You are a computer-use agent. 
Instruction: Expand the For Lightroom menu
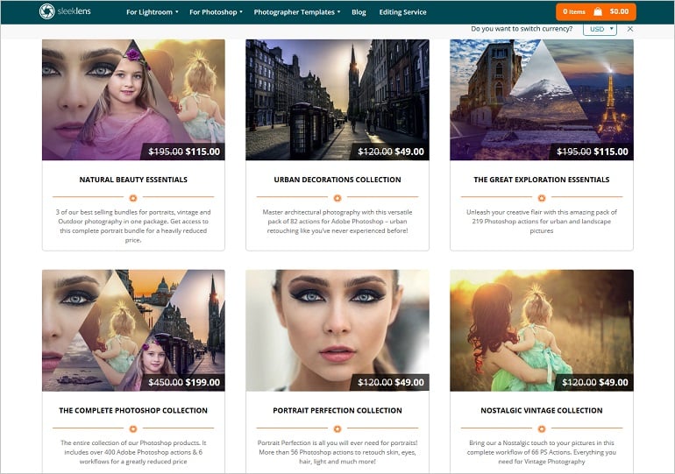tap(153, 12)
